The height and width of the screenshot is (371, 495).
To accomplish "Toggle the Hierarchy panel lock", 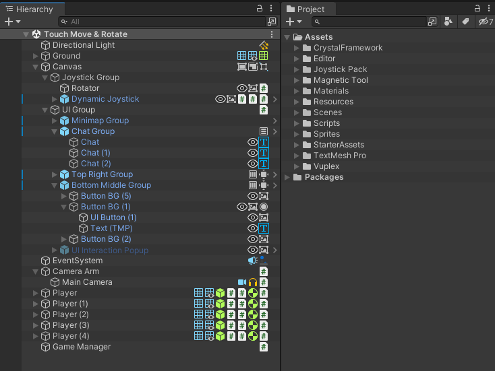I will (x=260, y=8).
